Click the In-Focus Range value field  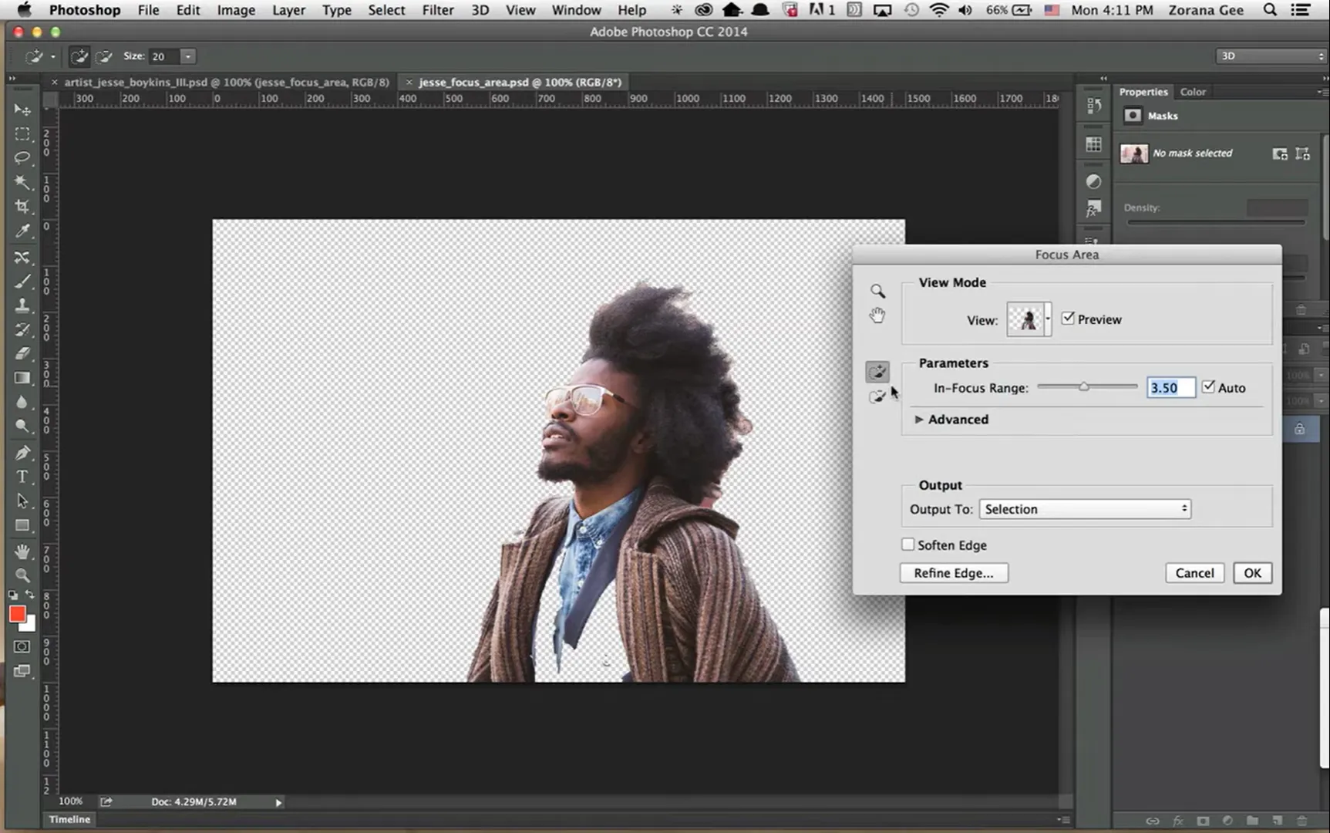[x=1170, y=388]
